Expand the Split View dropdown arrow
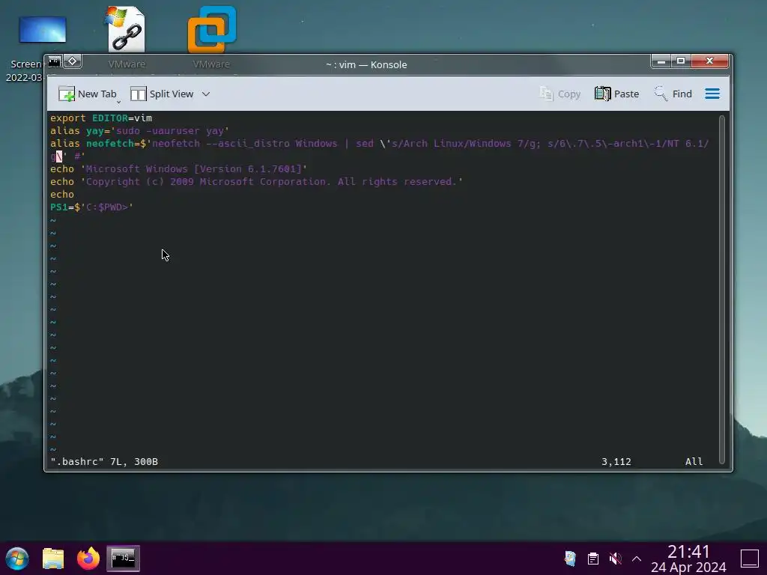Image resolution: width=767 pixels, height=575 pixels. point(206,94)
